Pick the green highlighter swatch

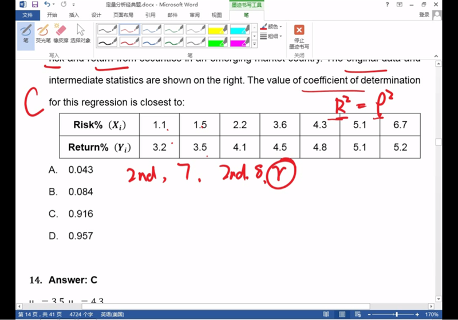(218, 42)
